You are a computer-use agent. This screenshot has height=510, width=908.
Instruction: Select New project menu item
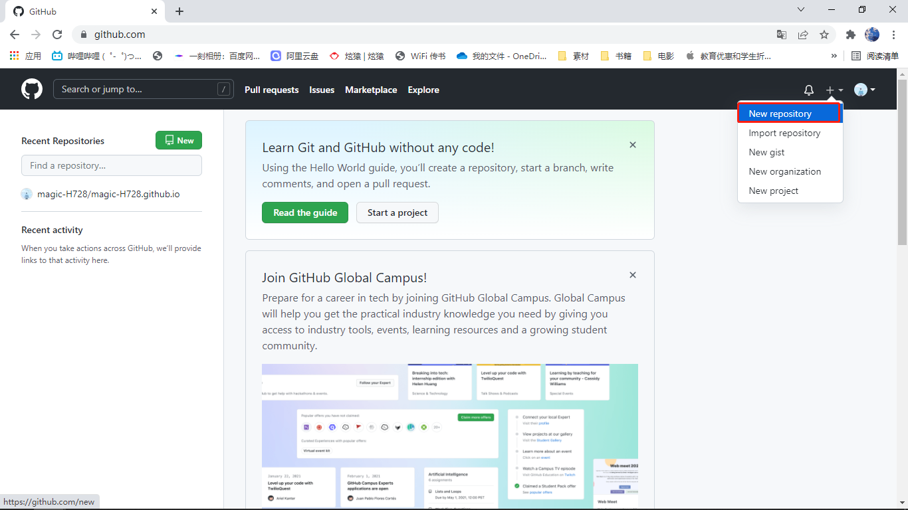point(790,191)
